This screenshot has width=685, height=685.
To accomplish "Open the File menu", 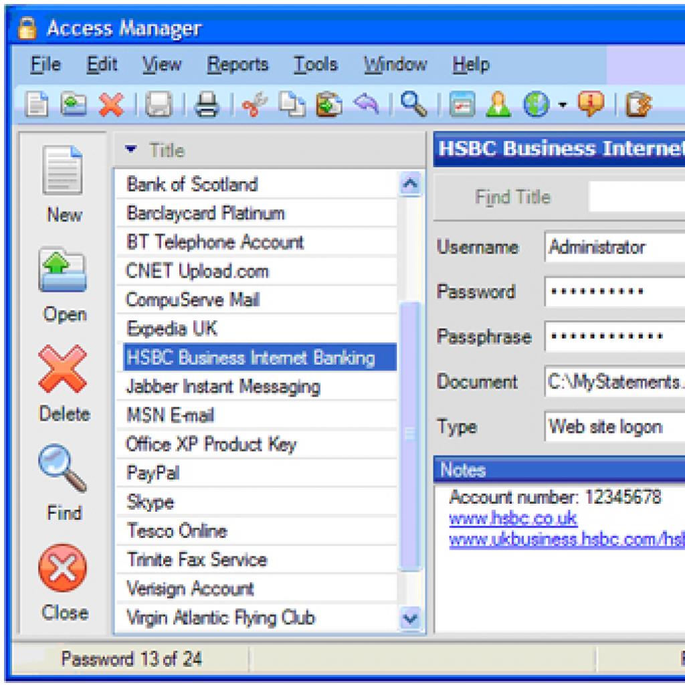I will (x=45, y=65).
